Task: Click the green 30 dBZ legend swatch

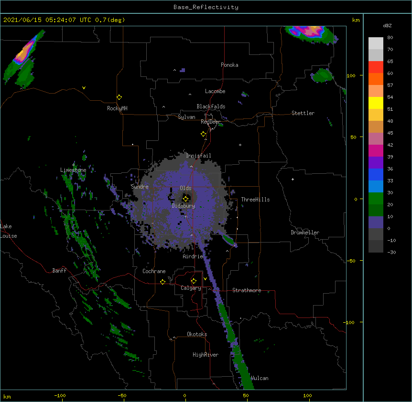Action: click(x=376, y=199)
